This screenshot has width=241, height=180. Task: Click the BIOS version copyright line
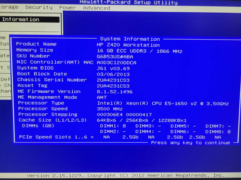(x=126, y=175)
